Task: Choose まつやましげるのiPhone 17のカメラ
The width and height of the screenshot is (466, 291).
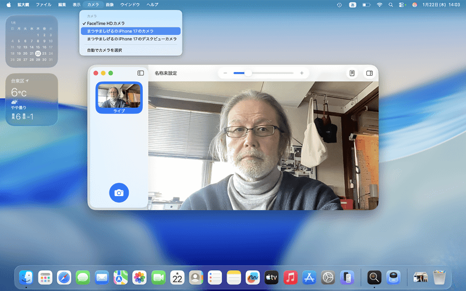Action: point(130,31)
